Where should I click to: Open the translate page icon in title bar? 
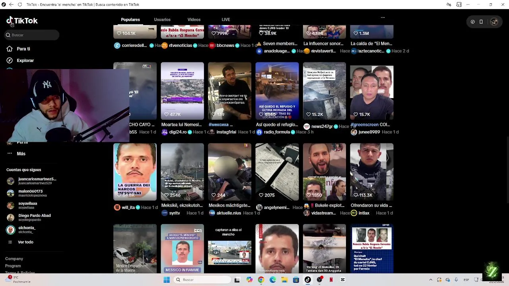[449, 4]
